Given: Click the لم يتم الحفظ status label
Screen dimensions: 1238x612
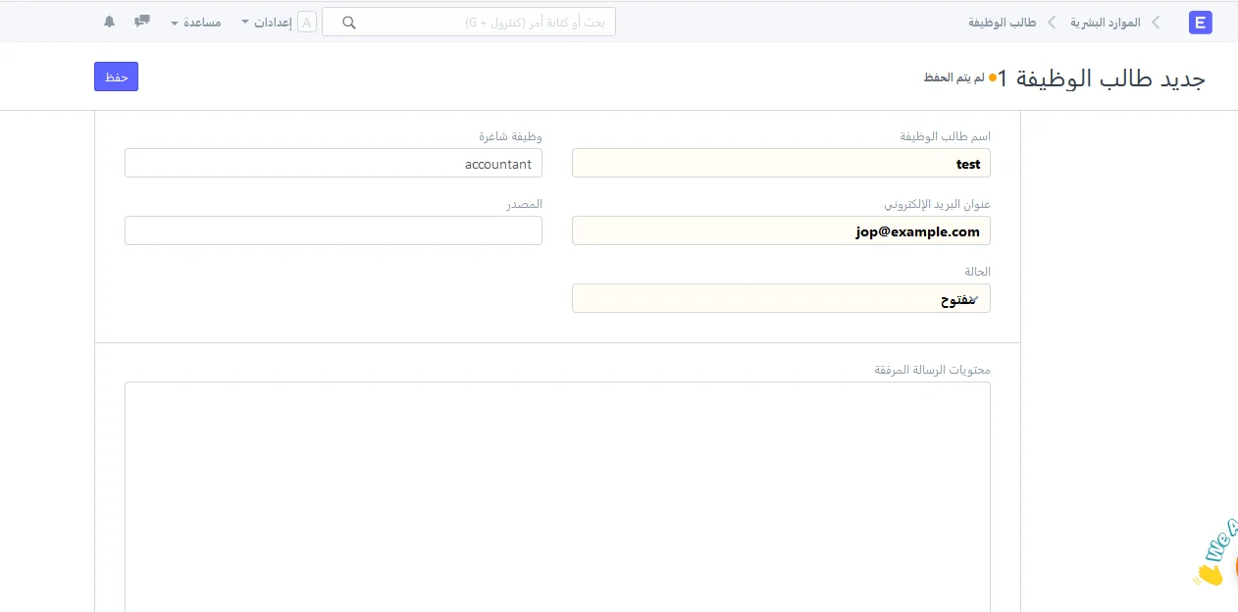Looking at the screenshot, I should coord(954,77).
